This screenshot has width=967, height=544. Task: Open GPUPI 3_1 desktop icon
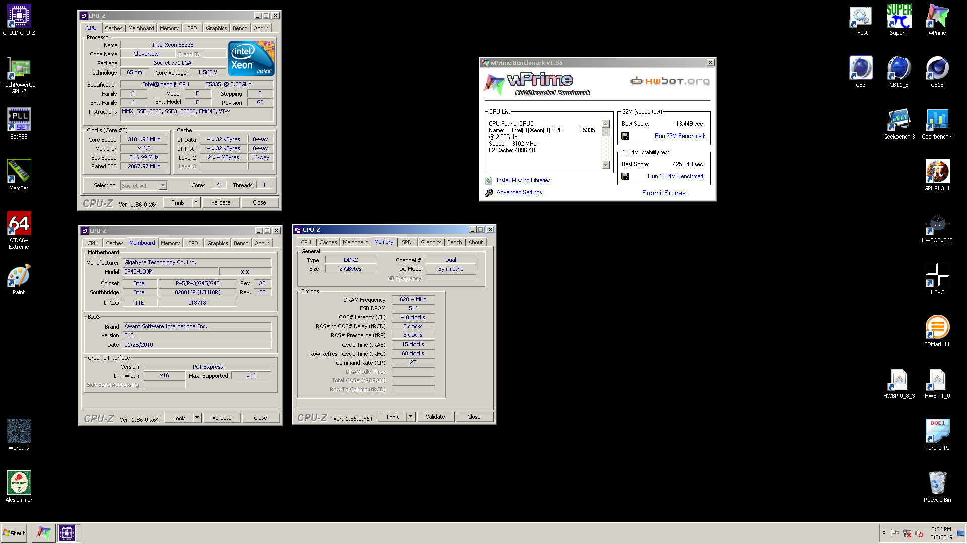(x=937, y=176)
